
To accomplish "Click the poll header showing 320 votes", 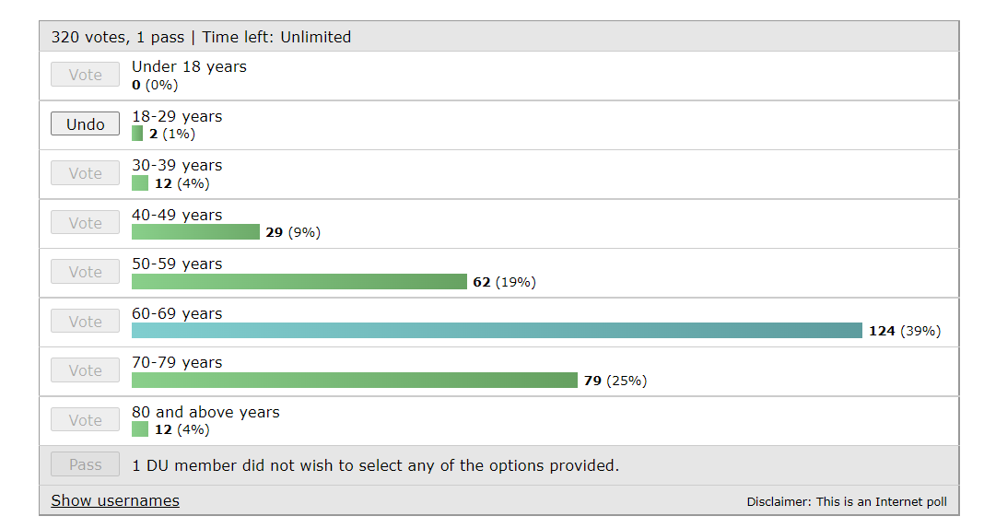I will (x=201, y=38).
